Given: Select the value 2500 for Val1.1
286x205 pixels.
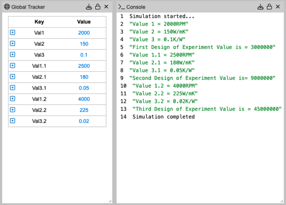Looking at the screenshot, I should click(84, 66).
